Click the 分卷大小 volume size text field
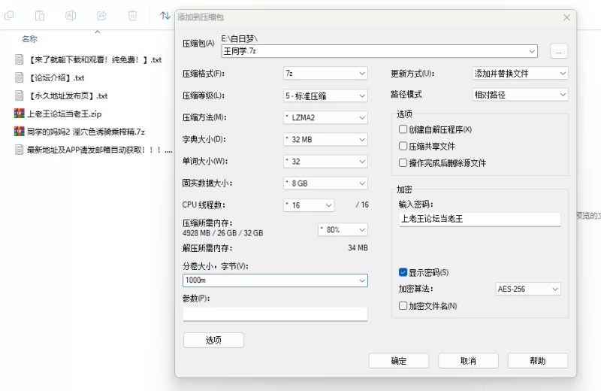 275,280
